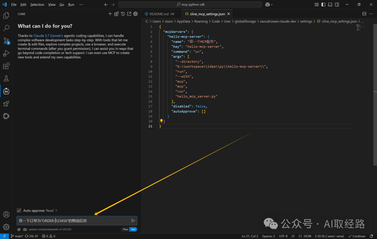The width and height of the screenshot is (377, 239).
Task: Open Cline in editor popout icon
Action: (129, 14)
